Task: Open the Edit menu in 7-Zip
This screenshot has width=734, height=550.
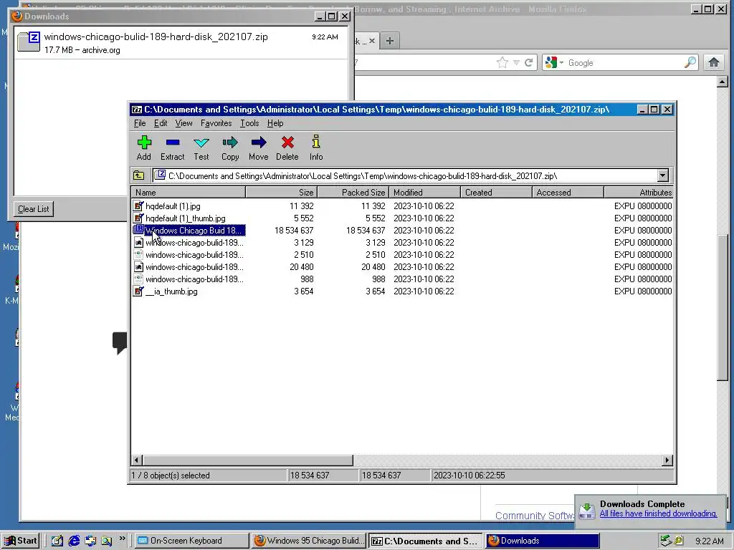Action: point(160,123)
